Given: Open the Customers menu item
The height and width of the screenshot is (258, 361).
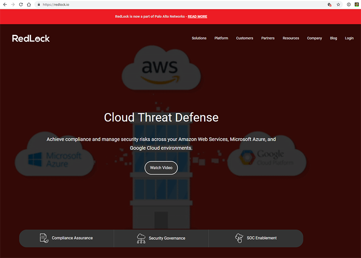Looking at the screenshot, I should tap(245, 38).
